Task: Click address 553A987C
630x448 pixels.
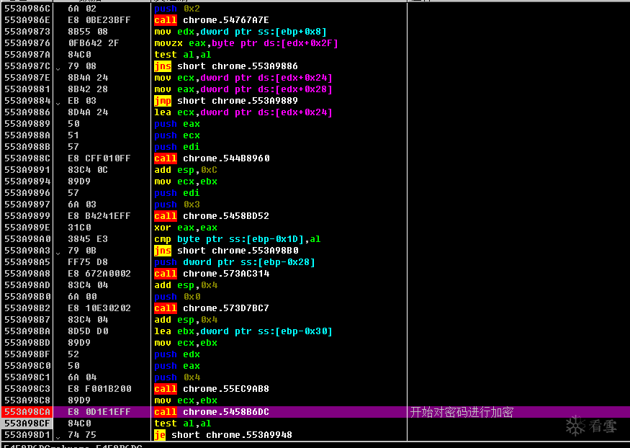Action: [x=27, y=66]
